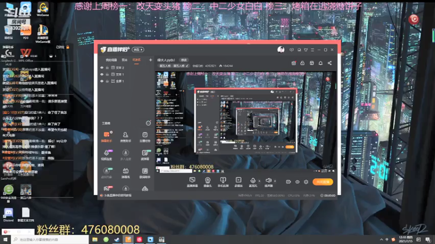
Task: Add a 多媒体 media source
Action: tap(239, 182)
